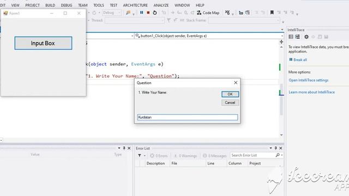The width and height of the screenshot is (349, 196).
Task: Open the WINDOW menu
Action: pos(182,5)
